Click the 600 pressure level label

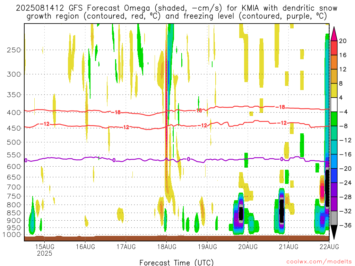coord(14,167)
